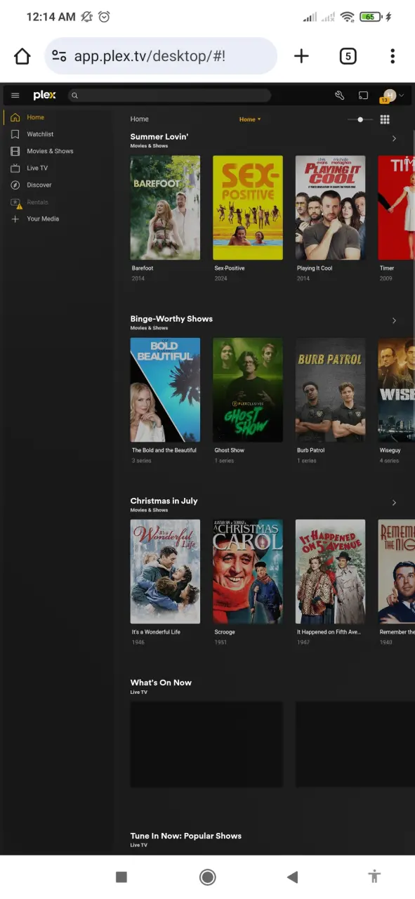Open the It's a Wonderful Life poster
The height and width of the screenshot is (899, 415).
165,572
